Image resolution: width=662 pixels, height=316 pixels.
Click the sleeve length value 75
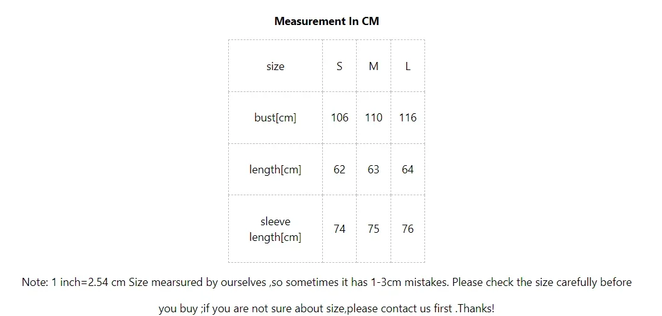[374, 229]
